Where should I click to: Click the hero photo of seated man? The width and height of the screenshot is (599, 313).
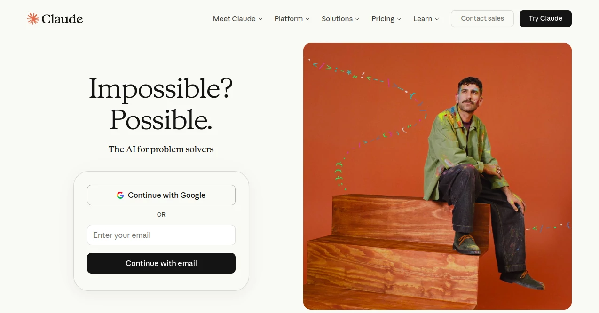coord(437,176)
